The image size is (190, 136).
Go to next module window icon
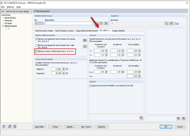click(15, 127)
